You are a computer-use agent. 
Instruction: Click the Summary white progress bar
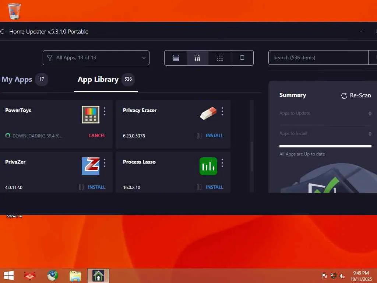(325, 146)
